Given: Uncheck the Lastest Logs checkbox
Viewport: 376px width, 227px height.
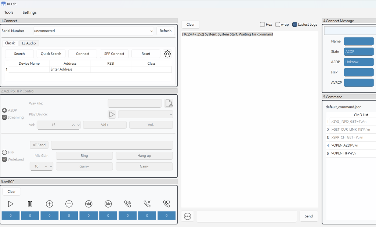Looking at the screenshot, I should [x=295, y=25].
